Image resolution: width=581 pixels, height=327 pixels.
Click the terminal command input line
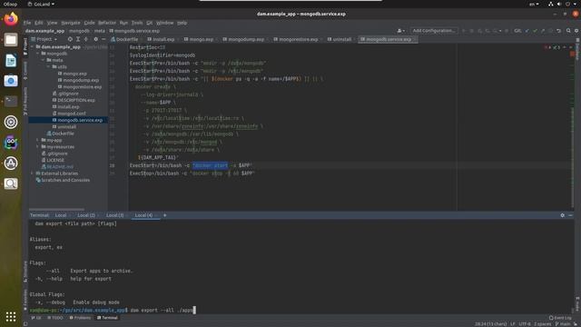coord(301,310)
